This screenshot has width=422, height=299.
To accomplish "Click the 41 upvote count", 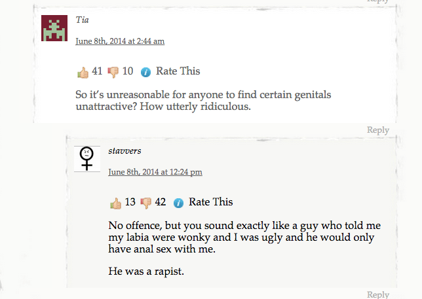I will 97,71.
